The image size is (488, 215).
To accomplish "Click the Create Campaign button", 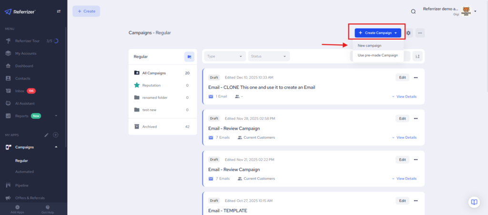I will click(x=377, y=33).
